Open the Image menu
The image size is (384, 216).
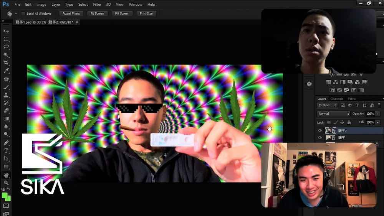click(41, 4)
